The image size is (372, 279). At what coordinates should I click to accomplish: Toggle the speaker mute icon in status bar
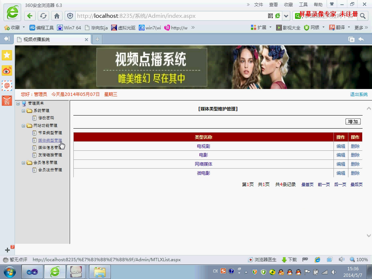[341, 259]
